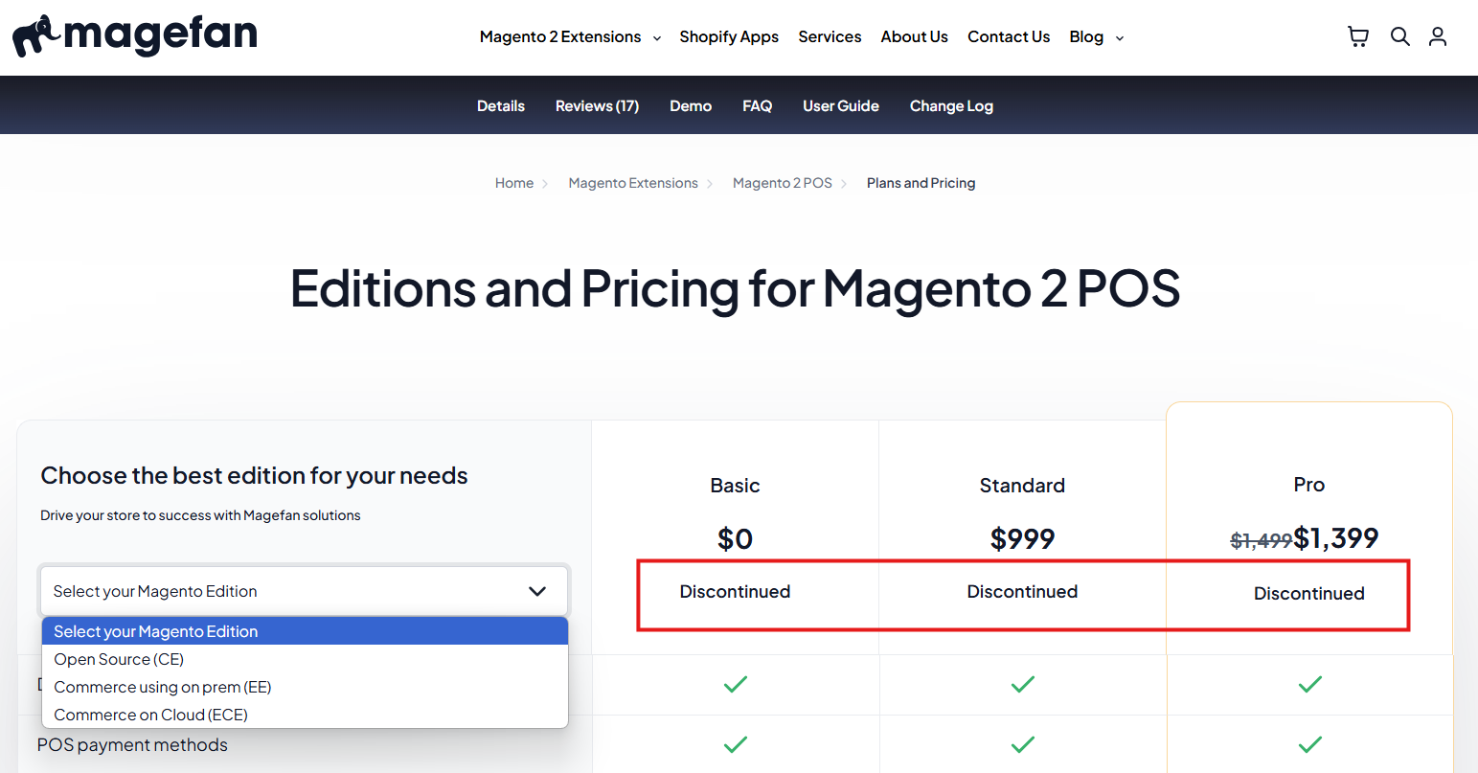
Task: Choose Commerce using on prem (EE) option
Action: coord(305,687)
